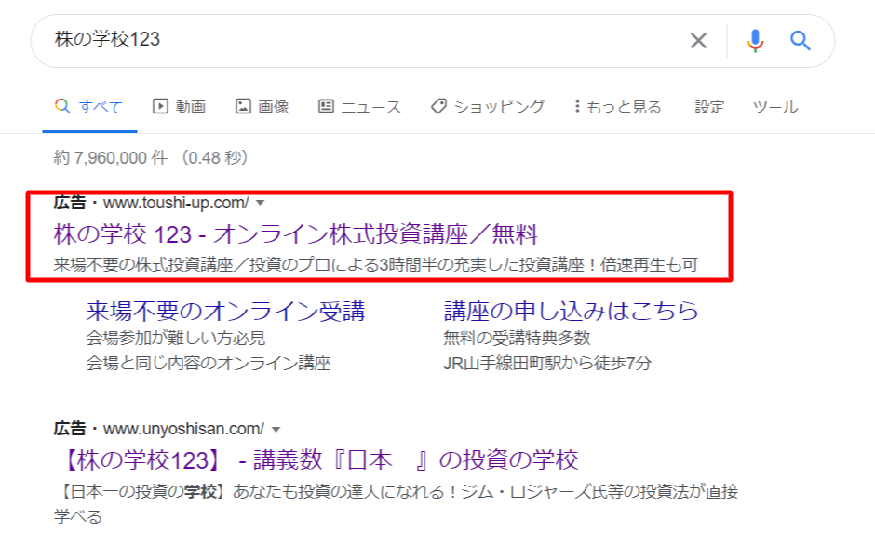Click text 会場と同じ内容のオンライン講座
This screenshot has width=875, height=546.
[209, 363]
